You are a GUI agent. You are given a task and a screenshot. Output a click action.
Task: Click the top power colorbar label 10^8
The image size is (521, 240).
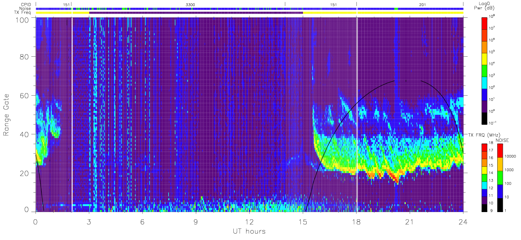[x=492, y=17]
